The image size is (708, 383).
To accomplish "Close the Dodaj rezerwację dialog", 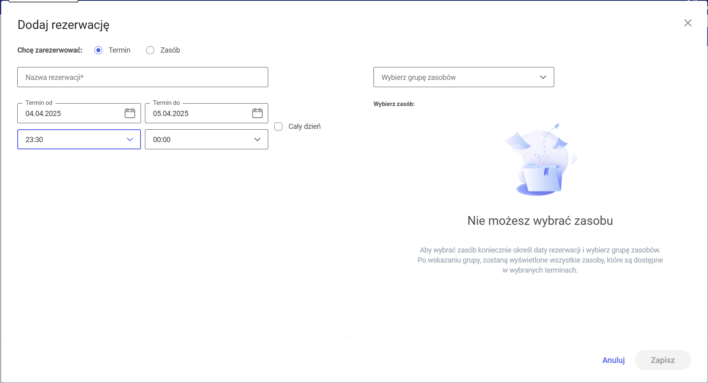I will click(x=688, y=23).
